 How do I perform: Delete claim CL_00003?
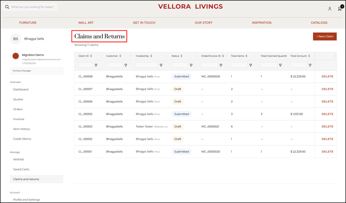327,127
